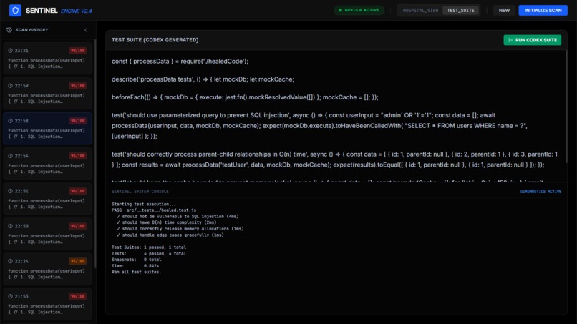This screenshot has width=577, height=324.
Task: Click the NEW button
Action: pos(504,10)
